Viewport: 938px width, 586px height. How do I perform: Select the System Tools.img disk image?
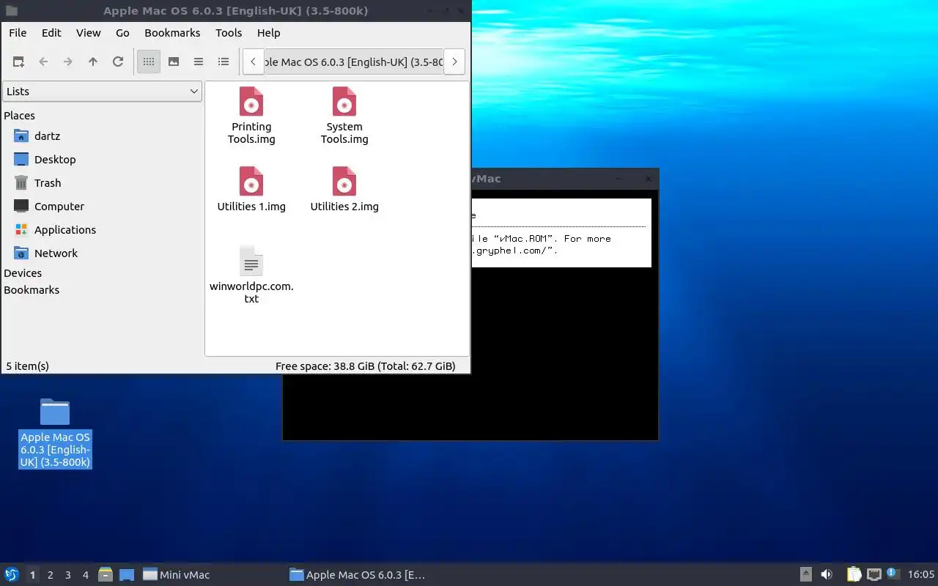click(344, 116)
